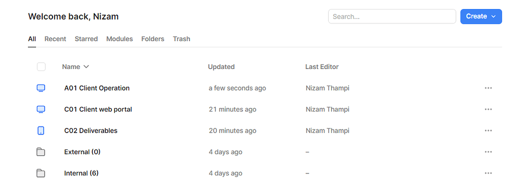Image resolution: width=513 pixels, height=192 pixels.
Task: Open the Internal (6) folder name
Action: tap(81, 173)
